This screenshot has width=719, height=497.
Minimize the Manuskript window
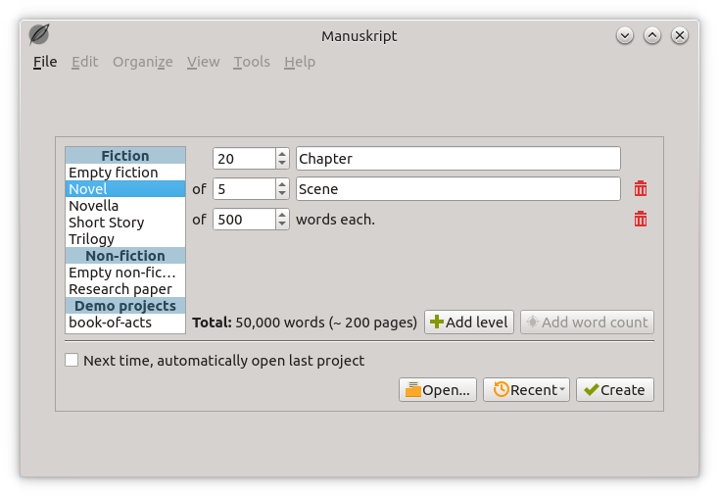625,35
